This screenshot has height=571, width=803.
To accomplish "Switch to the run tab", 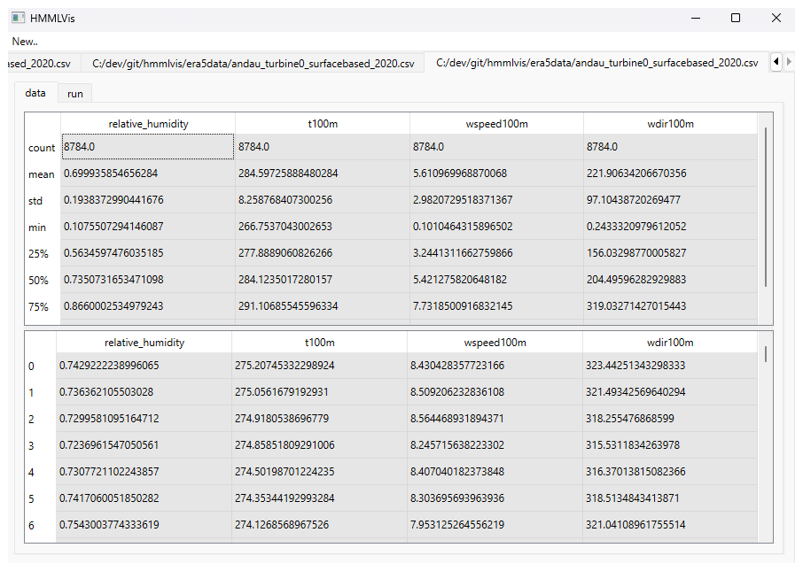I will 75,93.
